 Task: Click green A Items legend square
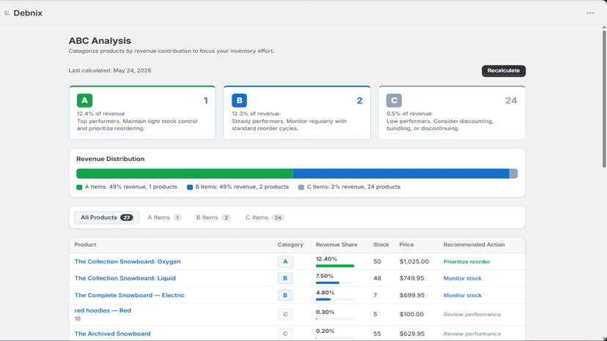click(79, 187)
